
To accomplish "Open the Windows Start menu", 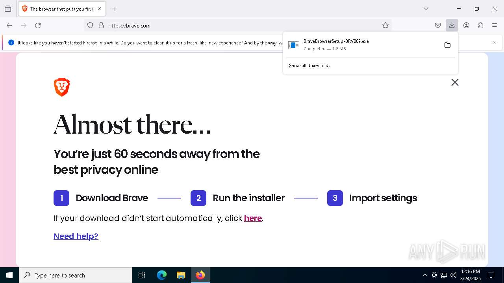I will click(9, 275).
